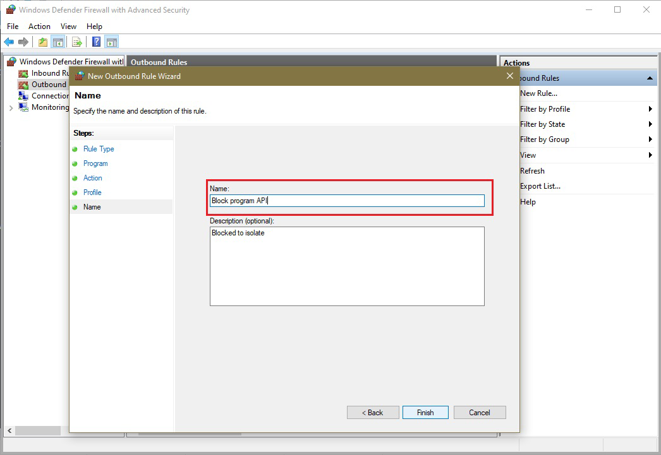This screenshot has width=661, height=455.
Task: Select the Connection Security Rules icon
Action: click(23, 96)
